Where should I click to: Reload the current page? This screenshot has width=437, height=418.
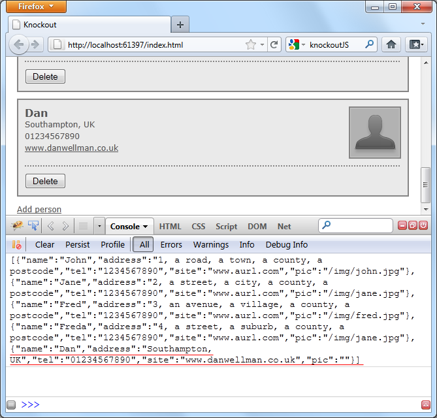tap(274, 44)
